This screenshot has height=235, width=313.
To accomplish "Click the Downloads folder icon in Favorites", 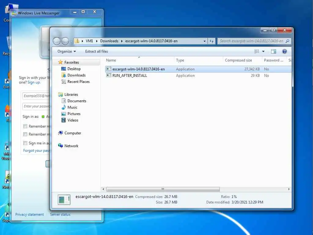I will pyautogui.click(x=64, y=75).
